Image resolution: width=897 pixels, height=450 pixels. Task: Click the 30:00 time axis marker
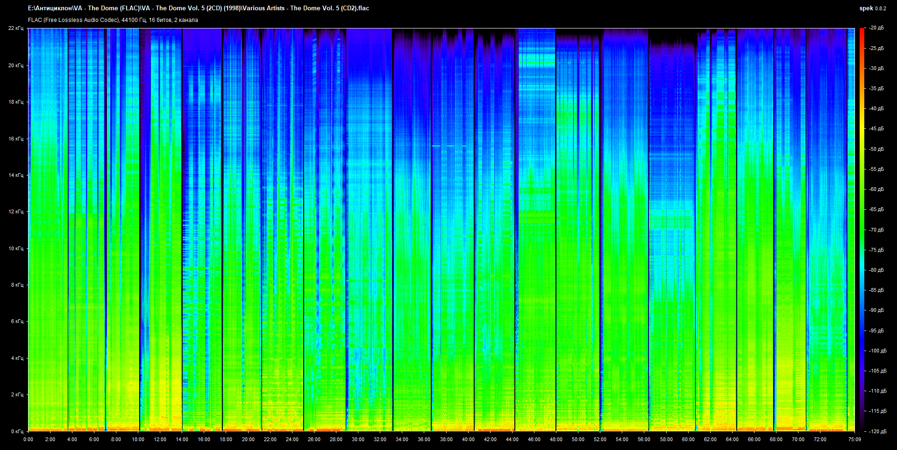pos(358,439)
